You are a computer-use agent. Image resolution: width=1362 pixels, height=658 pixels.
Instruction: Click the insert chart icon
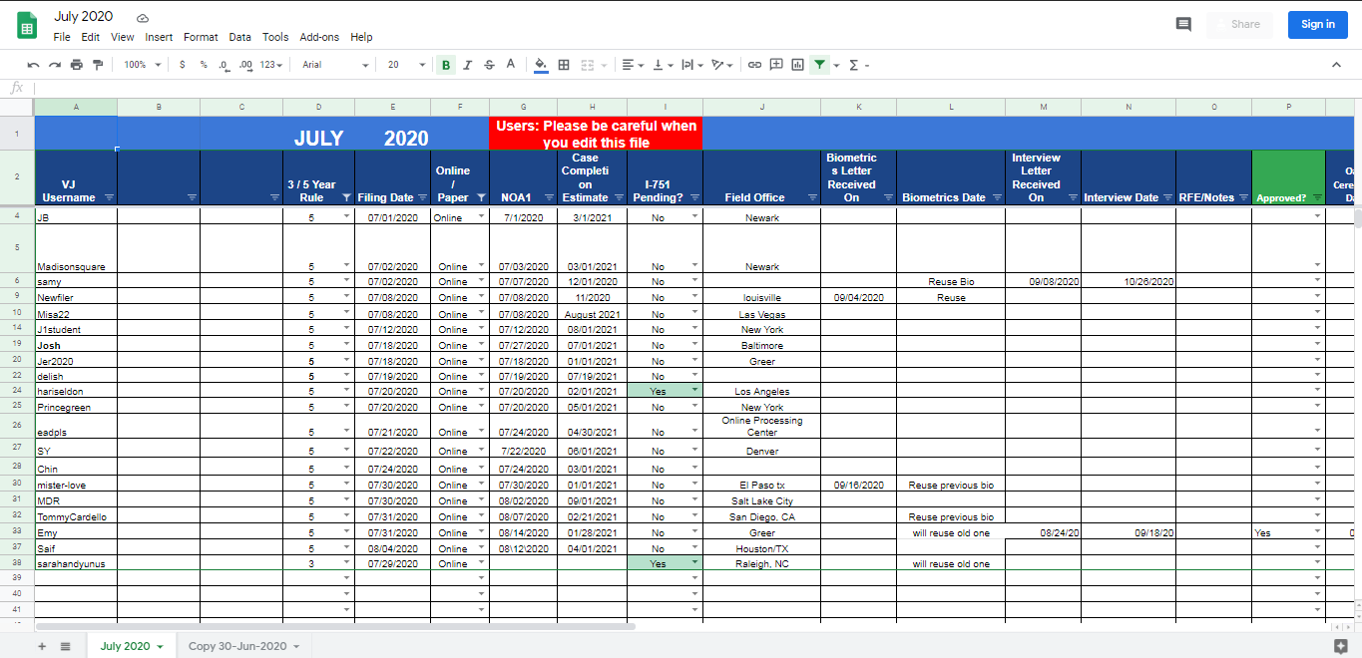click(x=797, y=65)
